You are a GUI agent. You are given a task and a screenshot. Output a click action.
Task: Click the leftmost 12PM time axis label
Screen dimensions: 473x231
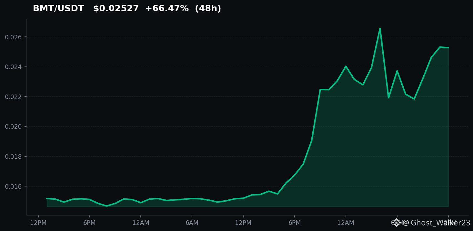[x=38, y=223]
